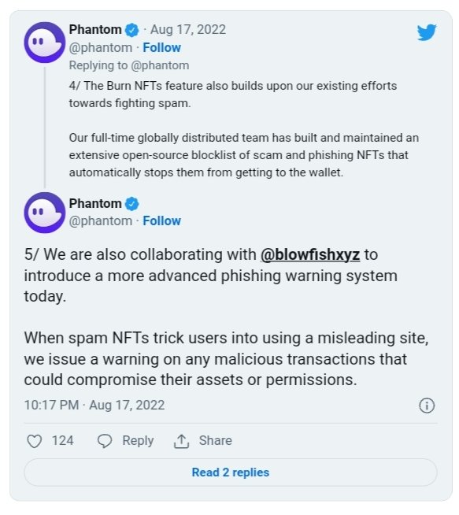Click verified badge beside lower Phantom name
Screen dimensions: 459x515
click(x=132, y=204)
